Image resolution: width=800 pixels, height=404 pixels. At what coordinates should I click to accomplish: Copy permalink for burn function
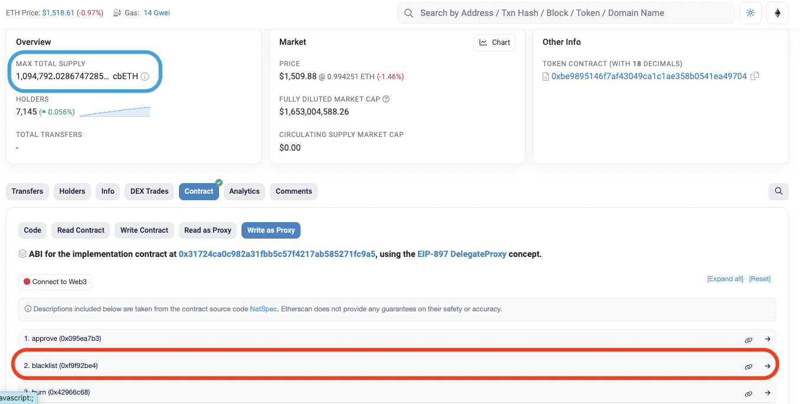749,393
